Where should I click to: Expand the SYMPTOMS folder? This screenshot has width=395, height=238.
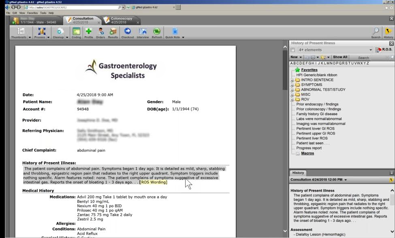292,85
